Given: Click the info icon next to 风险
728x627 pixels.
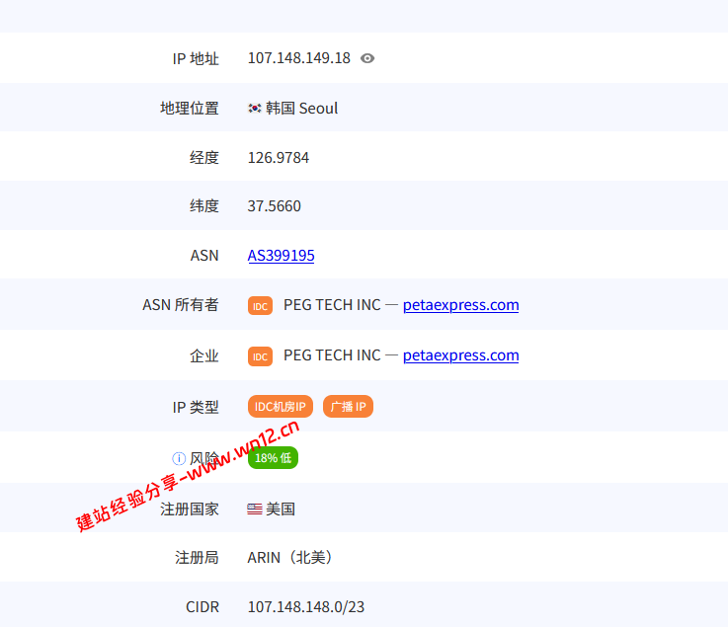Looking at the screenshot, I should pyautogui.click(x=179, y=458).
